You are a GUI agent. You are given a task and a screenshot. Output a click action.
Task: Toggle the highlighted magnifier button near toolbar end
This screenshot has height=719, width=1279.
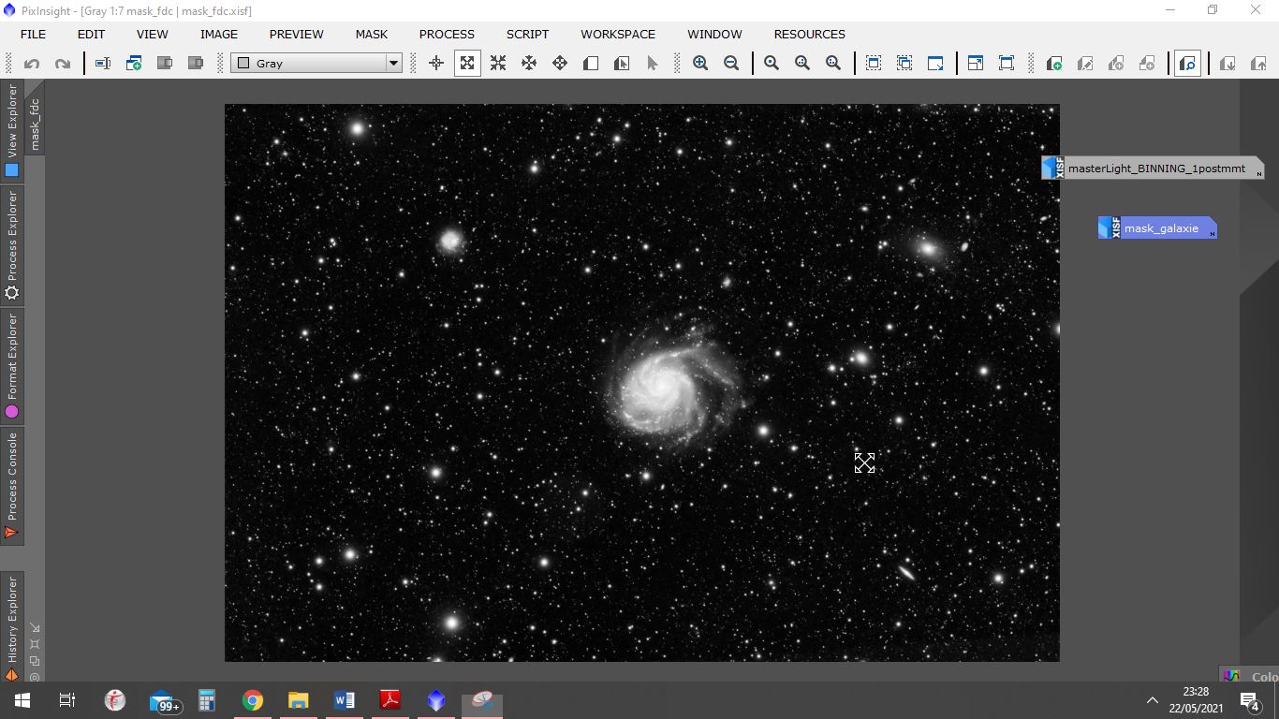point(1187,64)
